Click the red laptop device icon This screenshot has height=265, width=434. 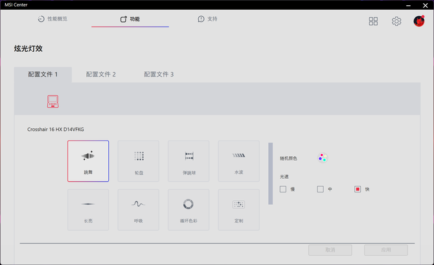pos(52,101)
